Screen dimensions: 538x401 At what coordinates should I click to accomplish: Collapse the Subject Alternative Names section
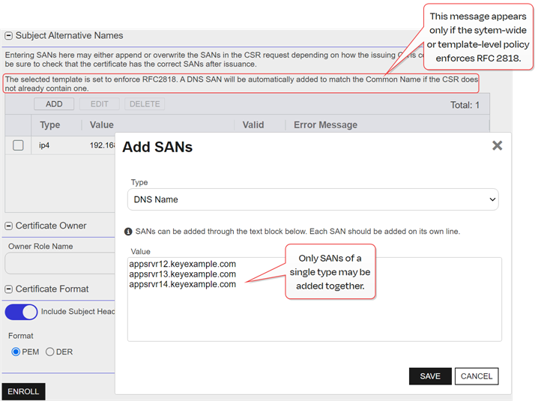pos(9,35)
